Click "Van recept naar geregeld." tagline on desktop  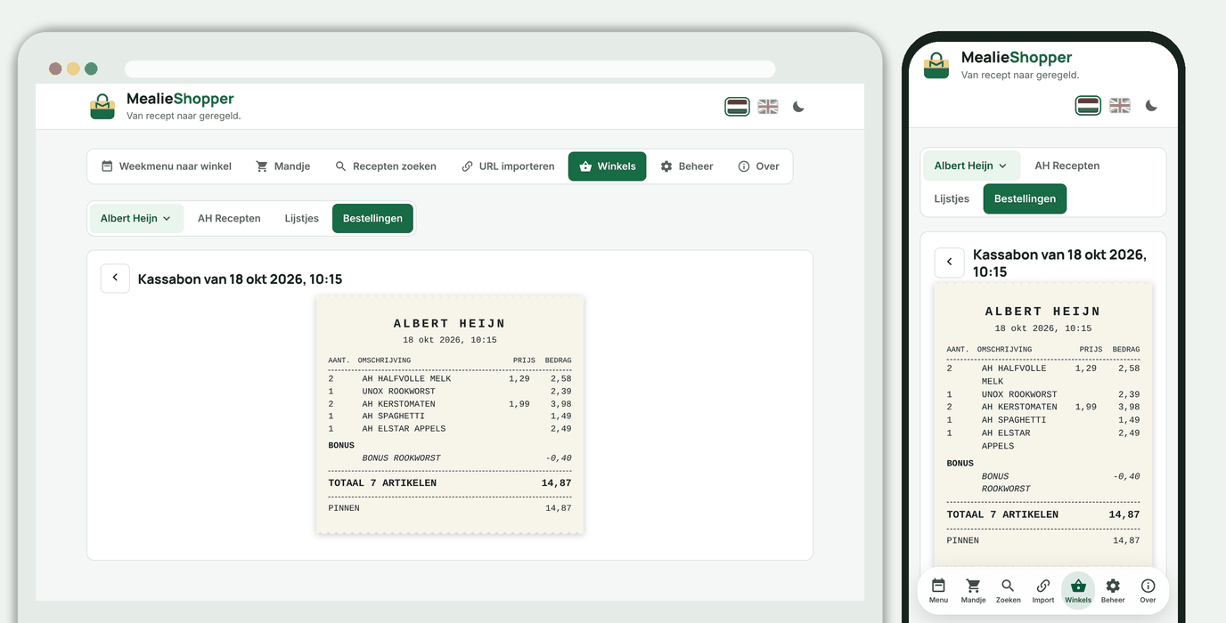click(184, 116)
